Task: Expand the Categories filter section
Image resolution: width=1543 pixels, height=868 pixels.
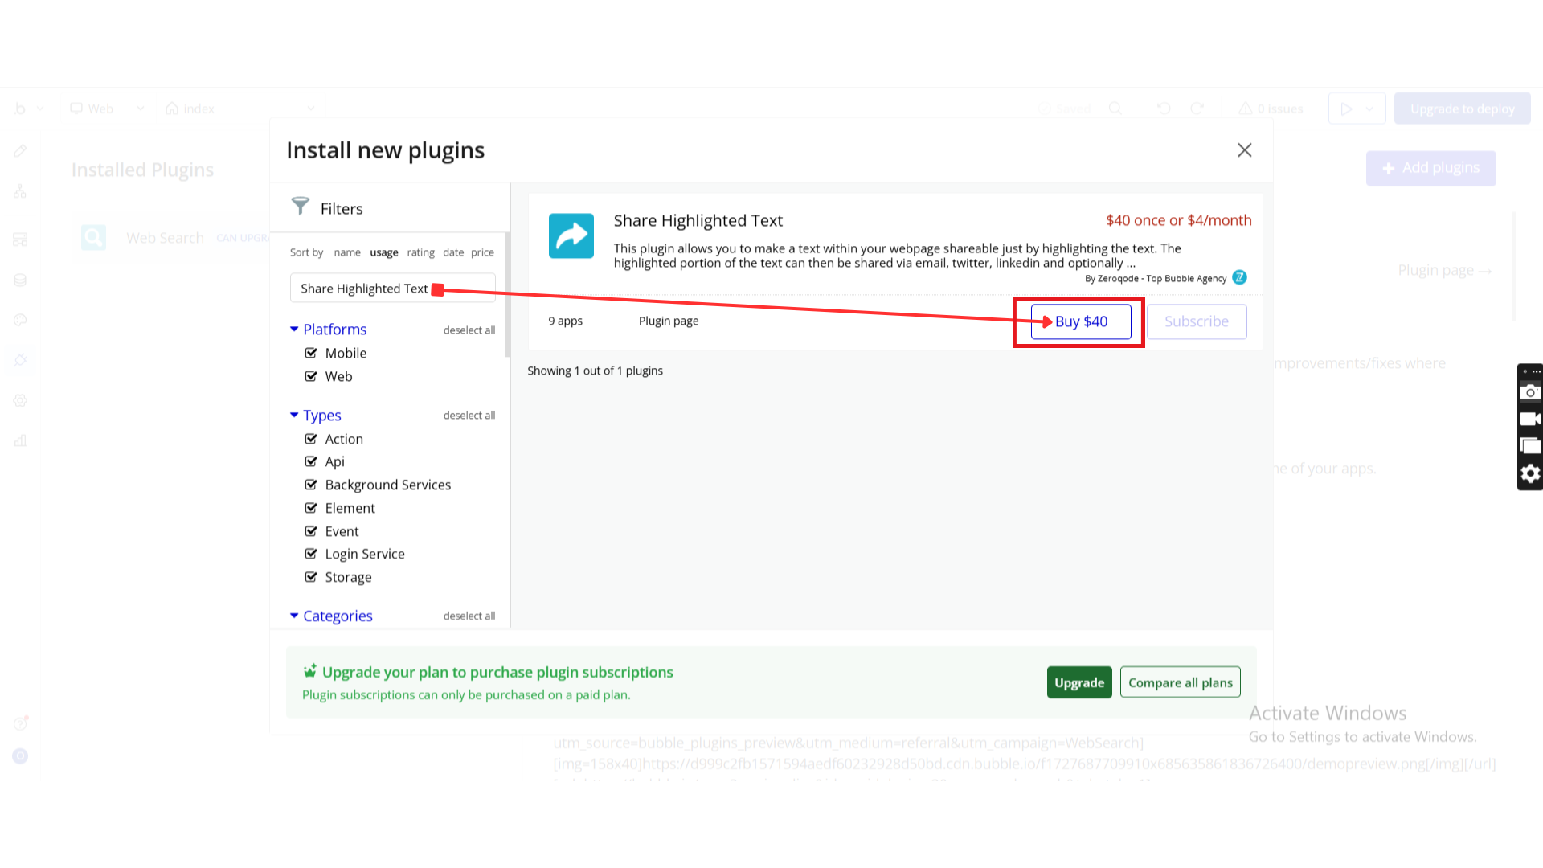Action: 294,616
